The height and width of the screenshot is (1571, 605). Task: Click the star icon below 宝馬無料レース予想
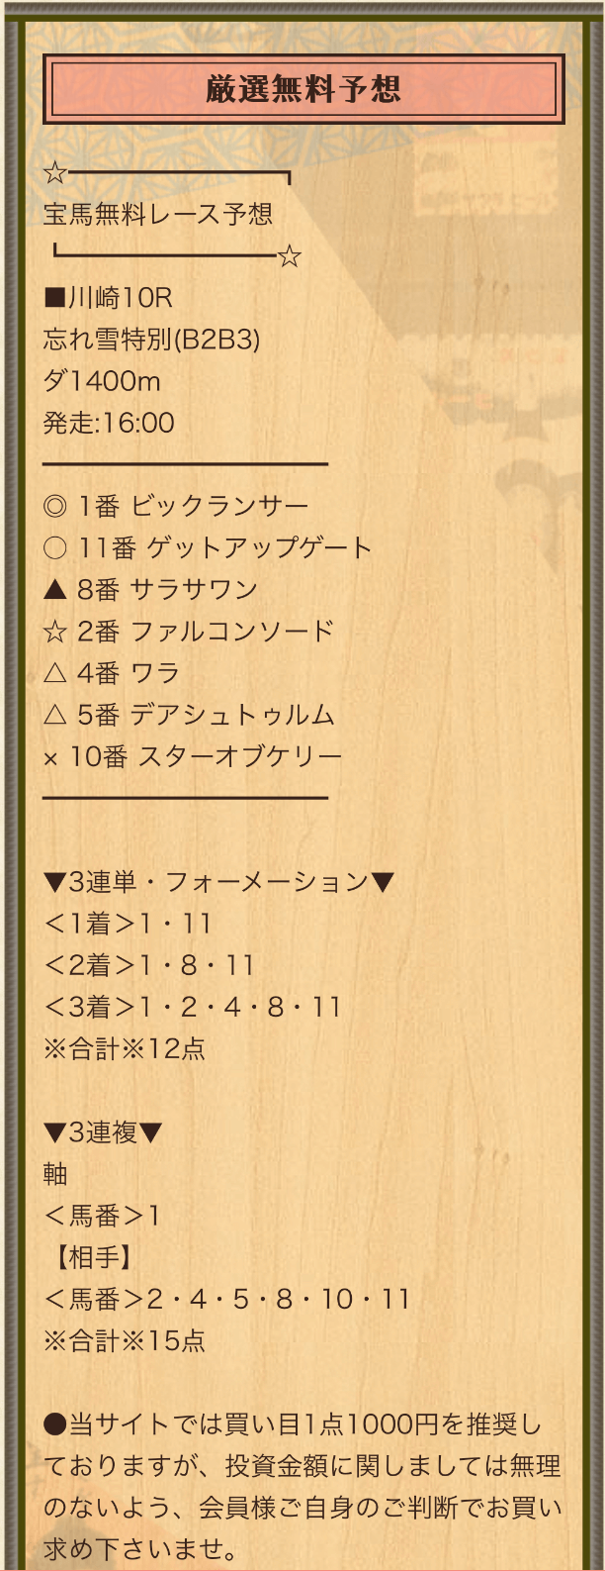[289, 257]
